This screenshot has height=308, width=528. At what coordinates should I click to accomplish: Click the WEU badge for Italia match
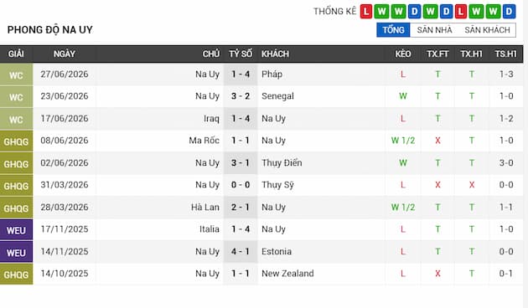[x=16, y=230]
